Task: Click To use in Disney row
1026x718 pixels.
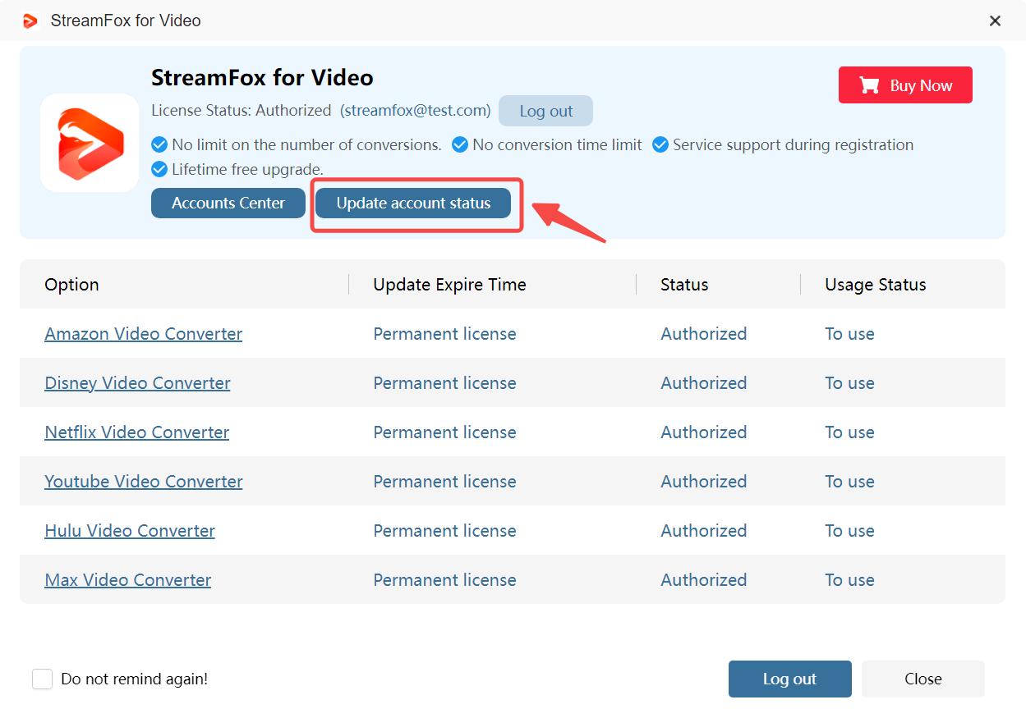Action: pos(849,383)
